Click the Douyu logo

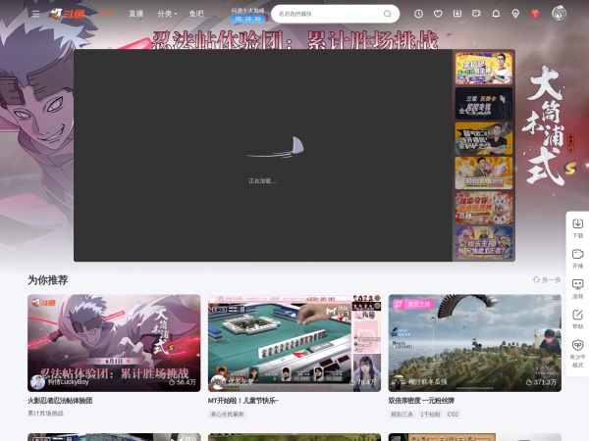(x=68, y=14)
